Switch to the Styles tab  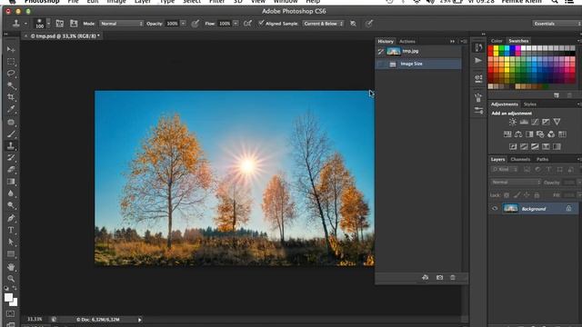click(x=529, y=104)
